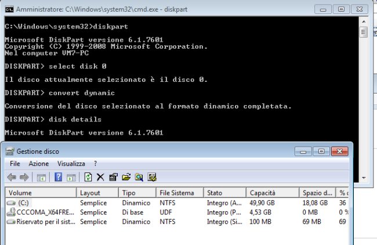Open the Visualizza menu

tap(71, 164)
